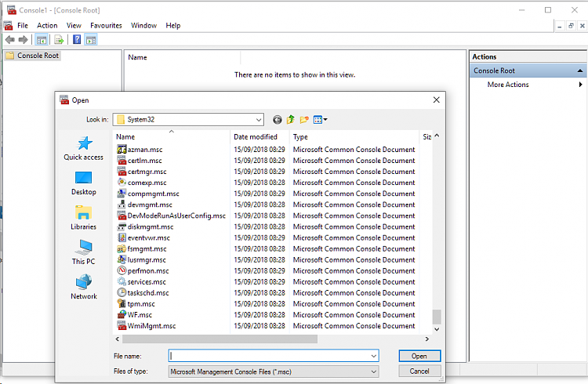This screenshot has width=588, height=384.
Task: Select Libraries in places bar
Action: click(x=83, y=218)
